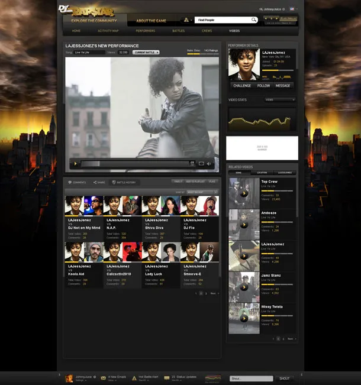Play the Missy Twista related video
361x385 pixels.
[x=244, y=318]
